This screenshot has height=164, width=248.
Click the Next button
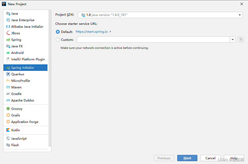click(187, 158)
